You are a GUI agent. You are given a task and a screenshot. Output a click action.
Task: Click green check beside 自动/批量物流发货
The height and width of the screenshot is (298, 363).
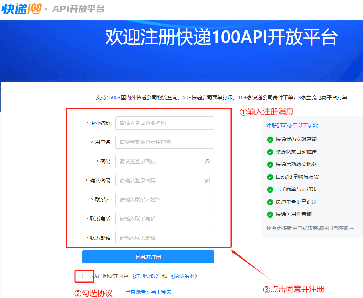(270, 177)
